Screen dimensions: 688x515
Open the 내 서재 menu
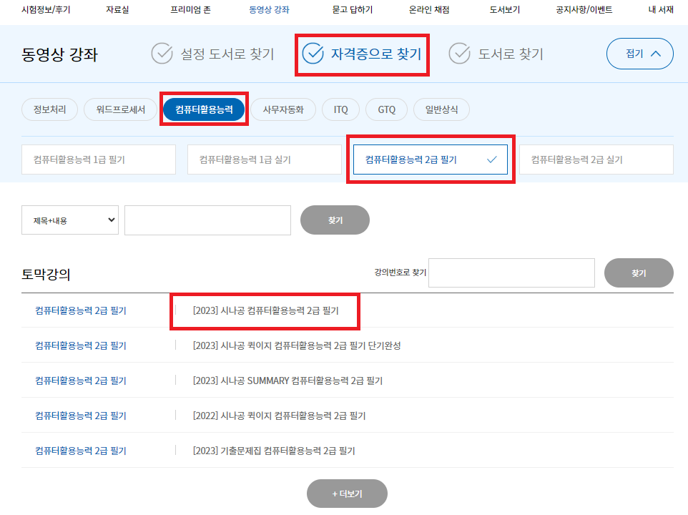click(661, 9)
